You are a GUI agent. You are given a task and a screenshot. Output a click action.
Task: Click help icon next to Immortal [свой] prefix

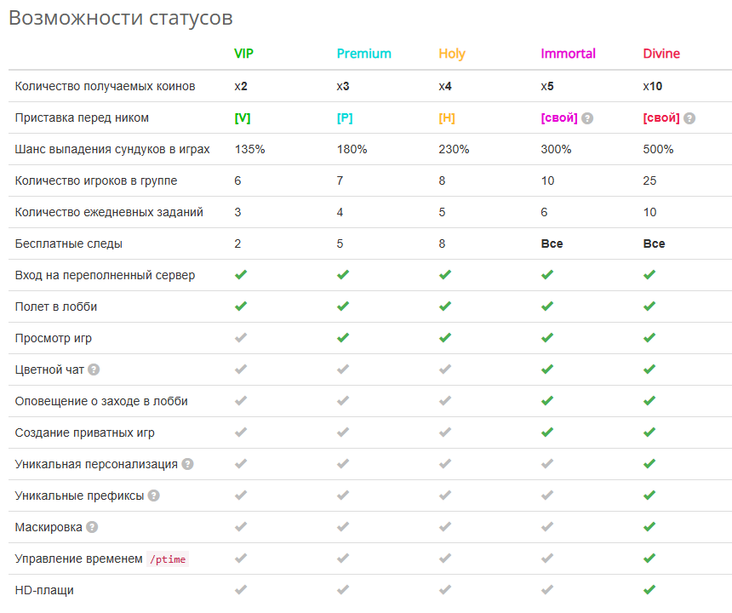[x=587, y=118]
